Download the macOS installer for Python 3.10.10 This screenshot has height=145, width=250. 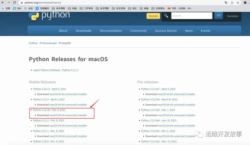coord(68,115)
